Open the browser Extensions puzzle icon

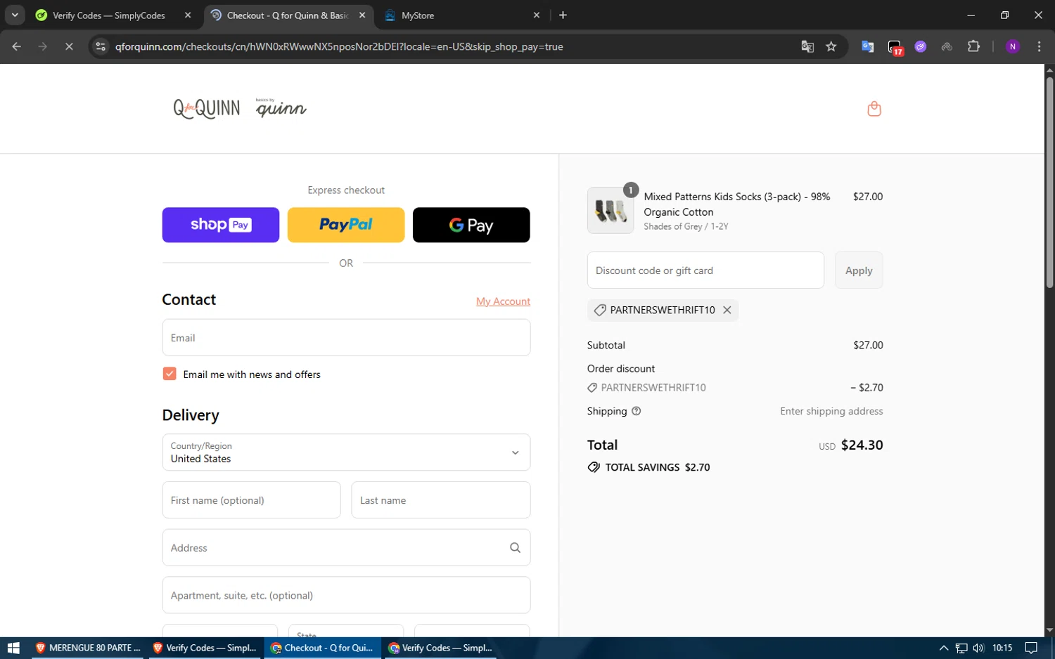973,46
